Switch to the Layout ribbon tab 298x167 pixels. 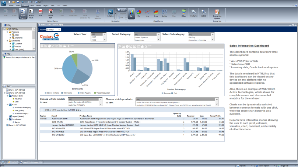[x=45, y=6]
